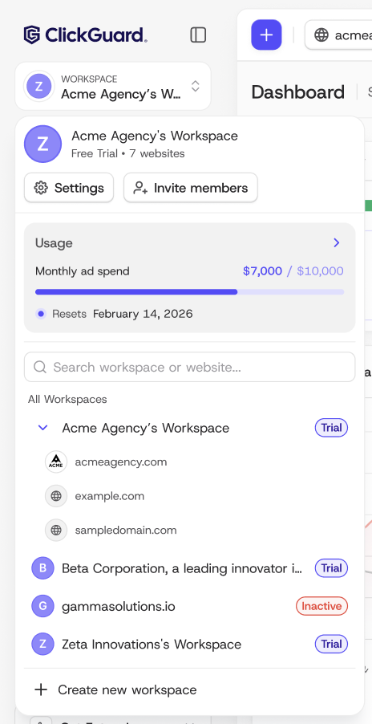This screenshot has width=372, height=724.
Task: Click the Trial badge on Zeta Innovations row
Action: pyautogui.click(x=331, y=644)
